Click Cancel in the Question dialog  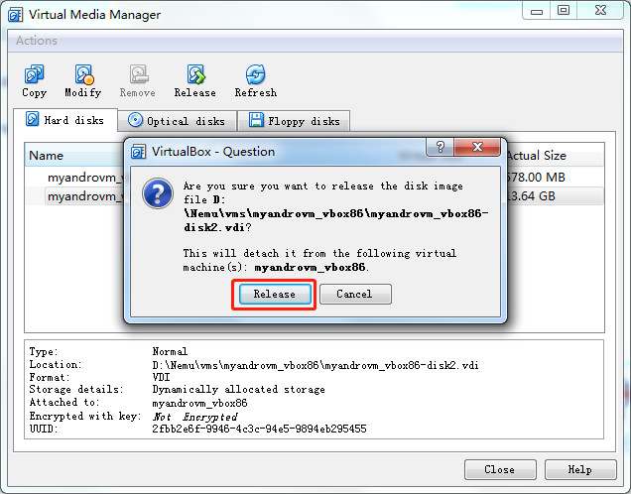pos(355,294)
